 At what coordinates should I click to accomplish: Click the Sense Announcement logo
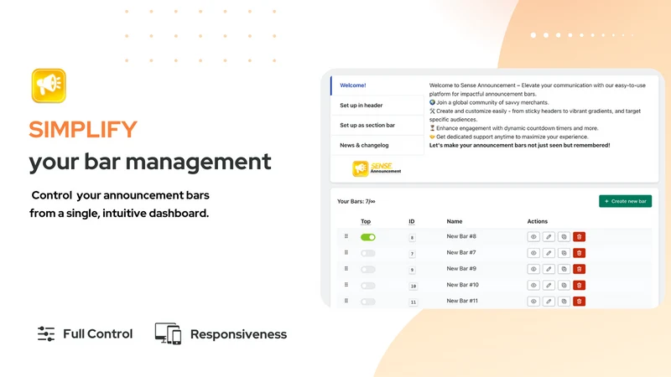pyautogui.click(x=377, y=168)
